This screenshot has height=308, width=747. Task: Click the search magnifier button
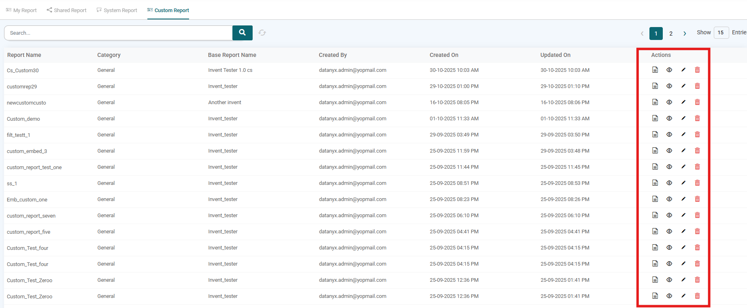242,33
